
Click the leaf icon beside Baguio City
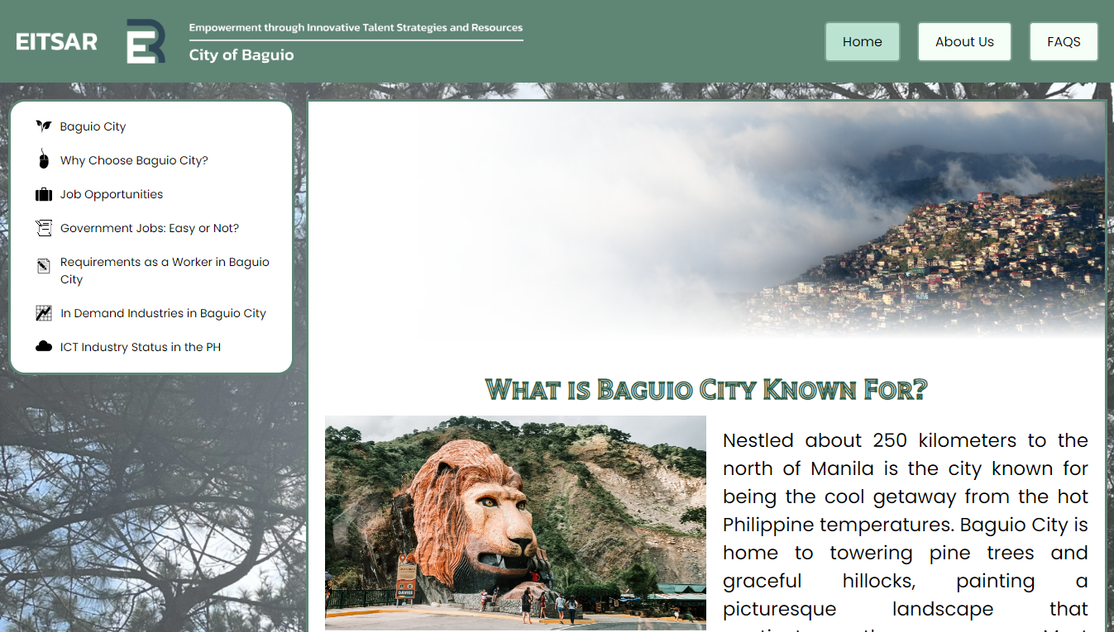44,126
